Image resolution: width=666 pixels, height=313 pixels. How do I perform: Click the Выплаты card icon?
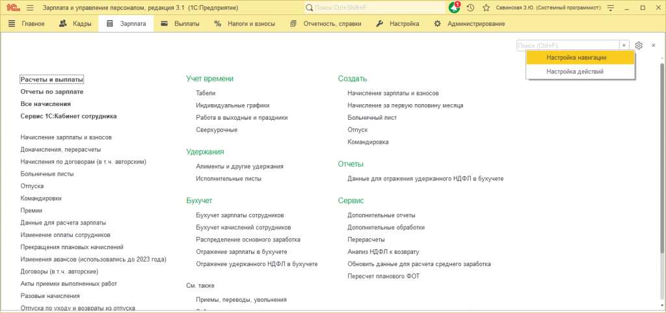tap(165, 24)
